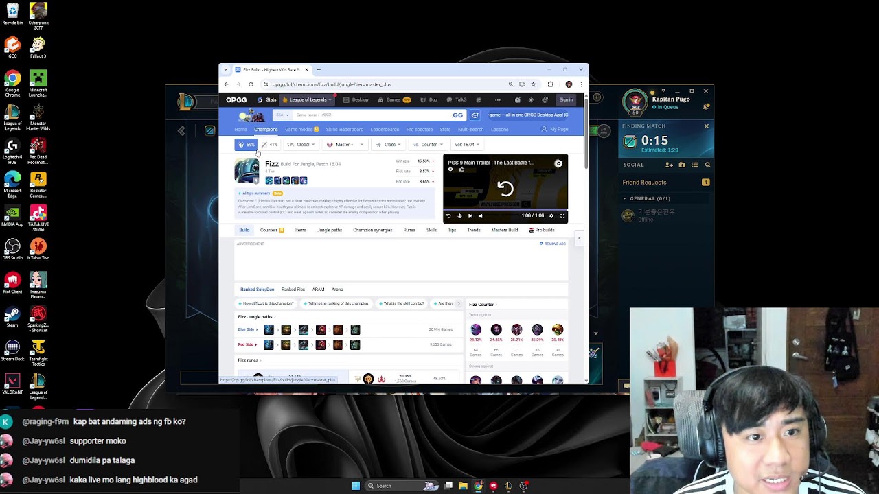Screen dimensions: 879x494
Task: Collapse the GENERAL friends group
Action: tap(625, 198)
